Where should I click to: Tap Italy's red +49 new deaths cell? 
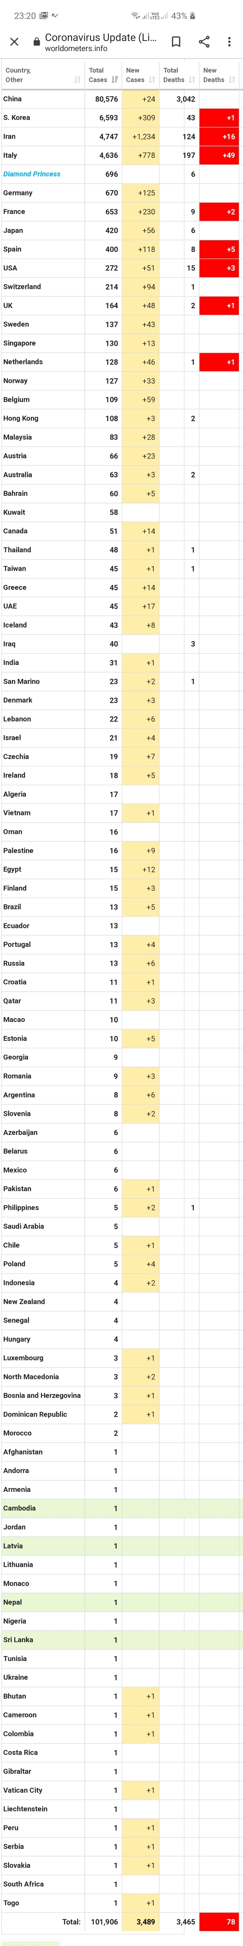[219, 155]
